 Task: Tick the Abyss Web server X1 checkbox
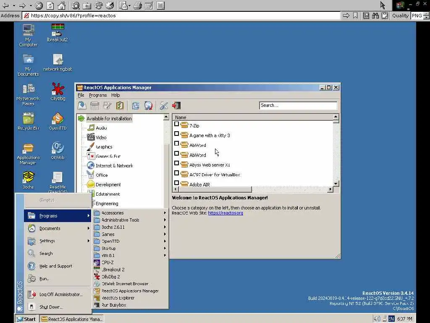[177, 164]
